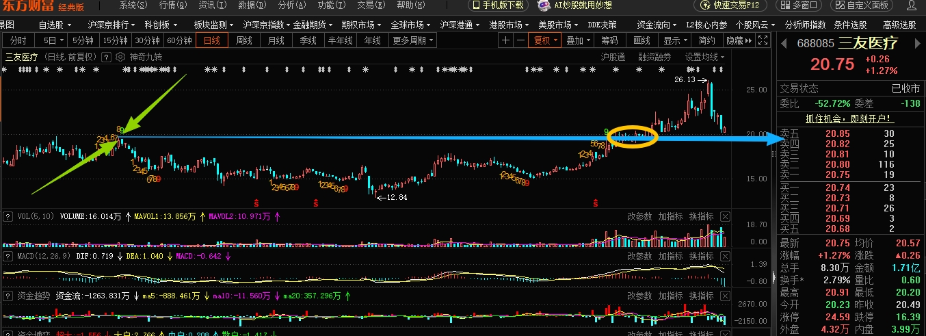Open settings gear beside 神奇九转
Screen dimensions: 926x336
120,57
